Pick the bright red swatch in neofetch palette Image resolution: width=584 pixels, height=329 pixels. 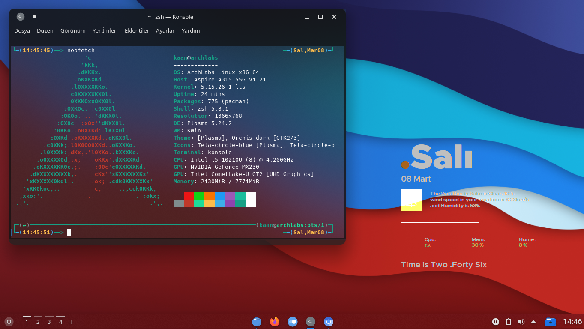pyautogui.click(x=189, y=196)
